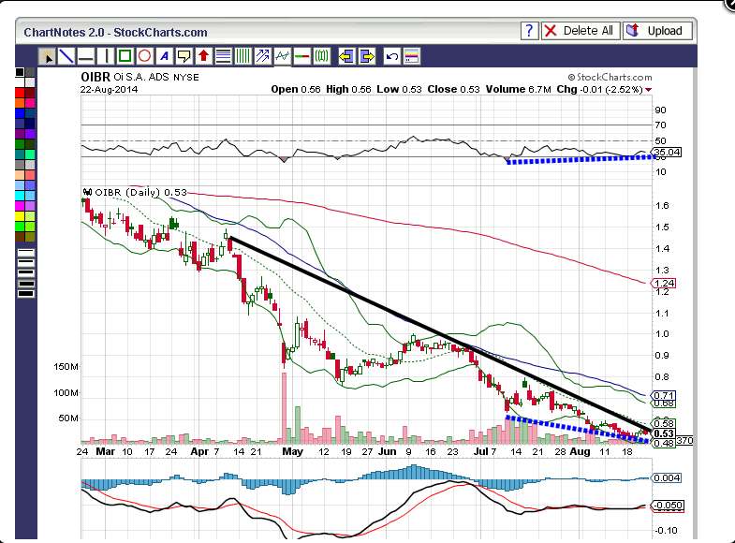Choose the green vertical cycle lines tool
Screen dimensions: 735x543
(x=243, y=56)
